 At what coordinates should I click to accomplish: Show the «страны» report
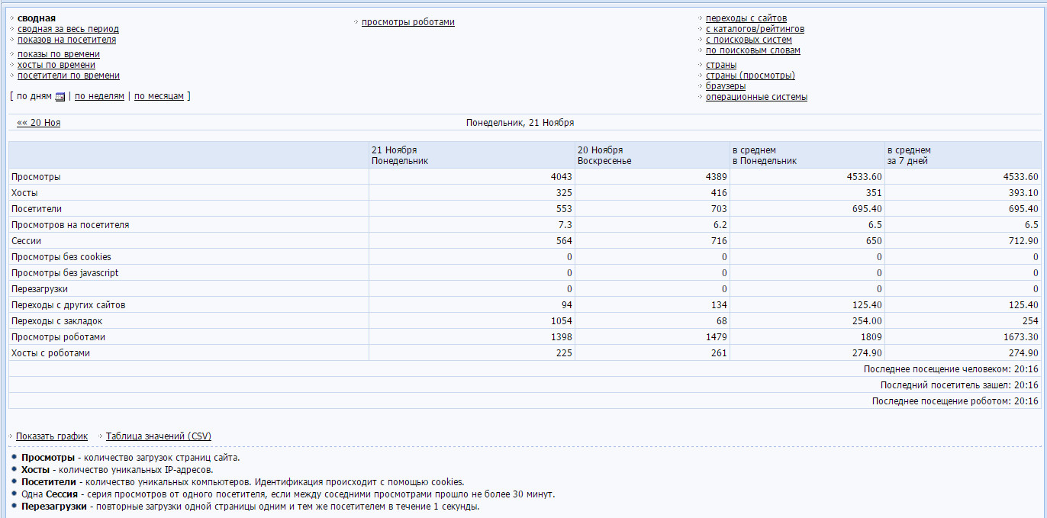[720, 65]
